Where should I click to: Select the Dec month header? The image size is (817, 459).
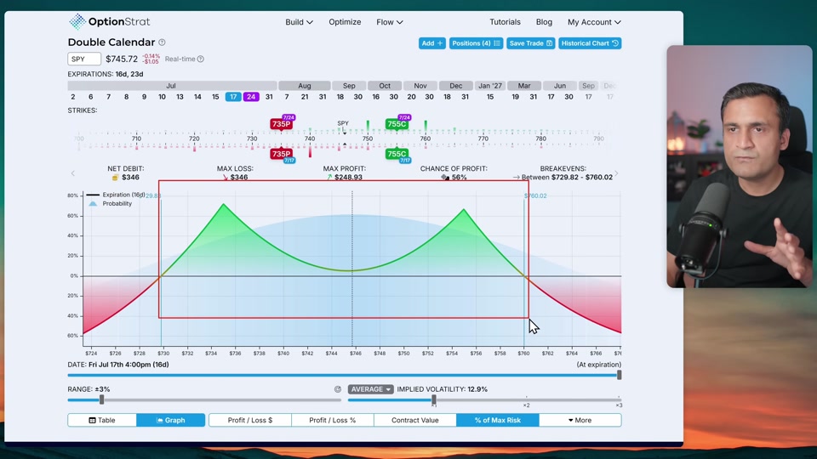(x=456, y=86)
